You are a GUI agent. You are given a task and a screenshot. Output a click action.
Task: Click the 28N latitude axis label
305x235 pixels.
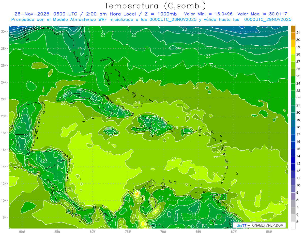pyautogui.click(x=4, y=48)
